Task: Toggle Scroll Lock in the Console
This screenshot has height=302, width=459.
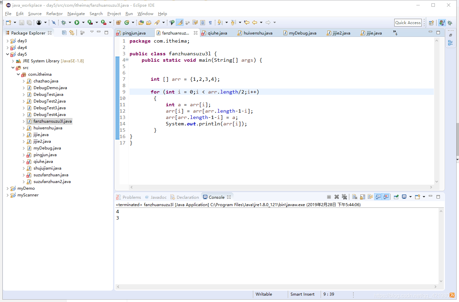Action: pyautogui.click(x=363, y=197)
